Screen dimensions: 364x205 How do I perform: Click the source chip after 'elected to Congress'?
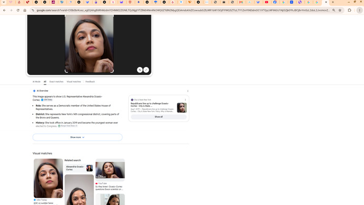click(x=68, y=126)
